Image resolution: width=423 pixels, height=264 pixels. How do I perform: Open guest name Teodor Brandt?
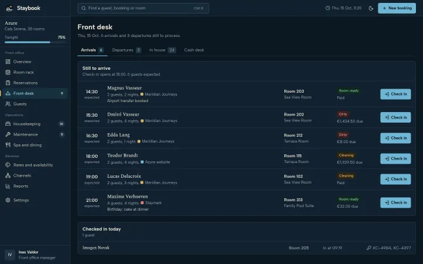point(122,155)
